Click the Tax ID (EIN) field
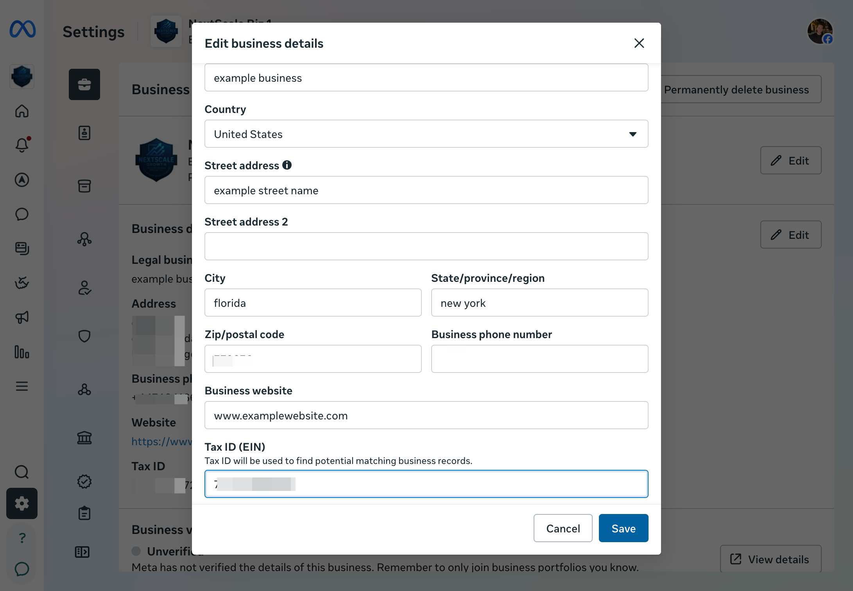Screen dimensions: 853x591 (426, 484)
